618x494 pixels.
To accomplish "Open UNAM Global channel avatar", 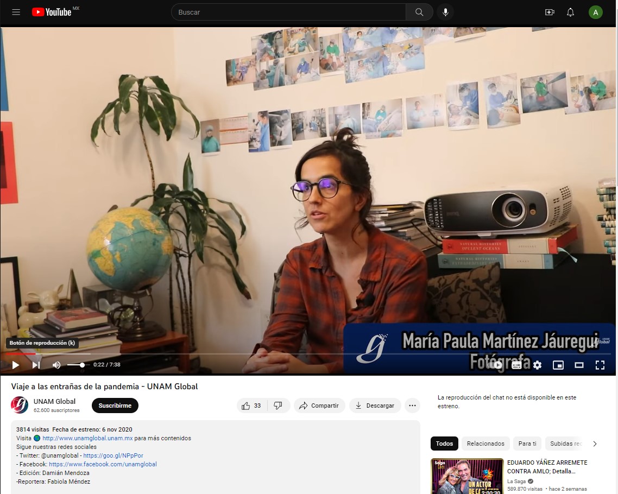I will [20, 405].
